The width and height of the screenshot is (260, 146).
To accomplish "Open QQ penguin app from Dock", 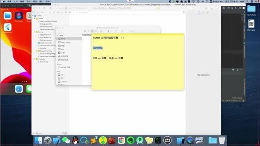I will pos(75,140).
